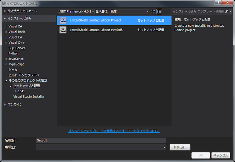The image size is (235, 162).
Task: Select TypeScript category label
Action: [x=16, y=64]
